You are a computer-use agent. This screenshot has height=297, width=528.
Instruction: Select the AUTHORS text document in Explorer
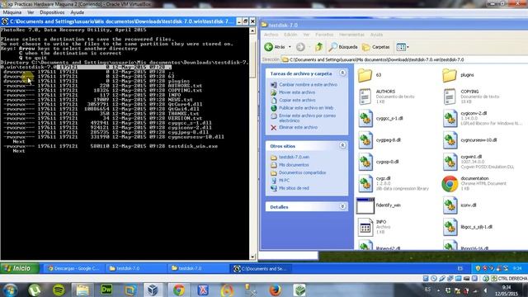[x=365, y=97]
